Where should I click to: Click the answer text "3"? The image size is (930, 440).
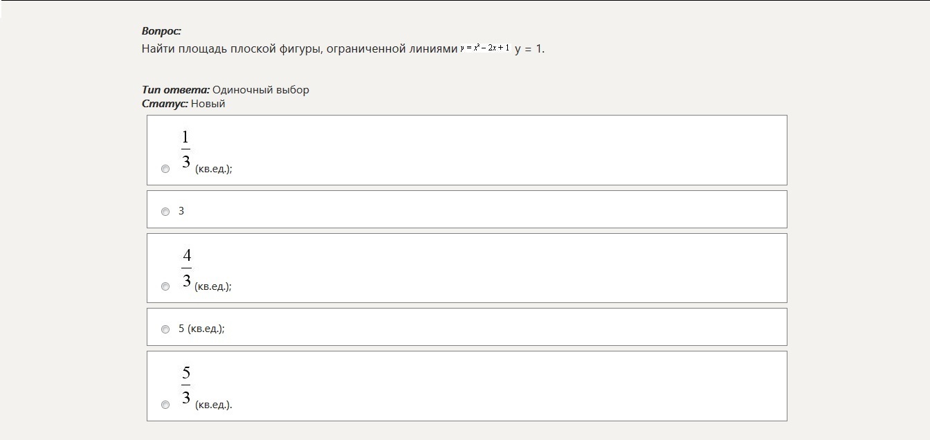pyautogui.click(x=181, y=211)
